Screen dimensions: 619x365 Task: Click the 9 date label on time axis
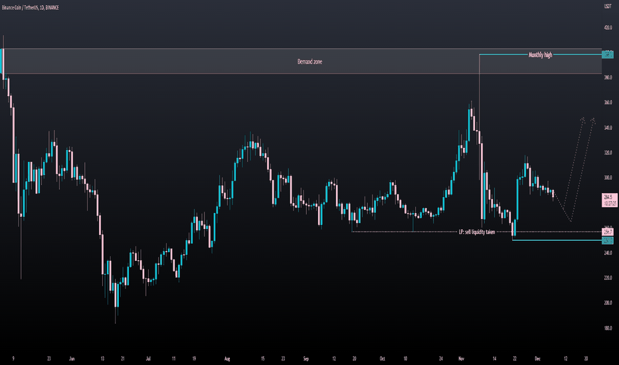point(13,358)
